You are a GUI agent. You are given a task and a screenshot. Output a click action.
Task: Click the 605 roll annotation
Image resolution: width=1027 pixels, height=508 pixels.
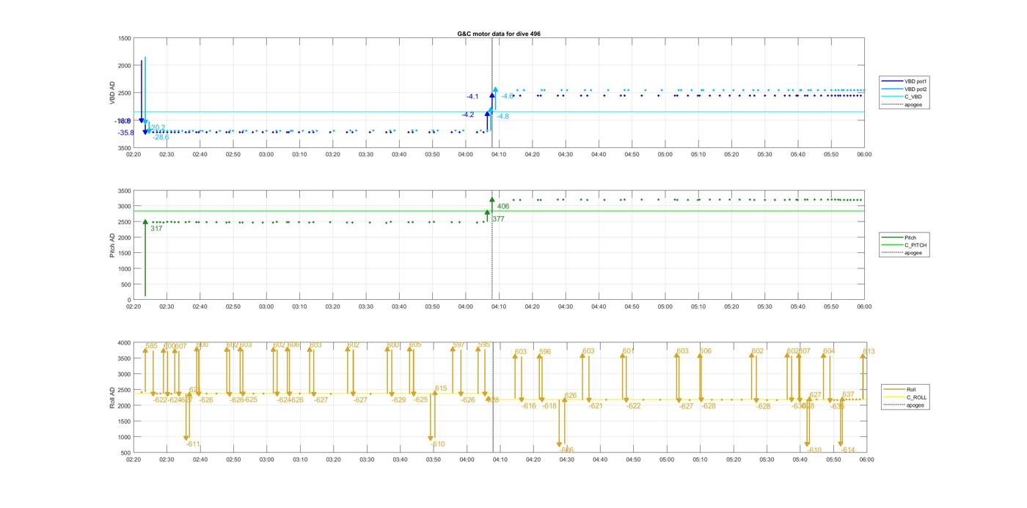416,345
